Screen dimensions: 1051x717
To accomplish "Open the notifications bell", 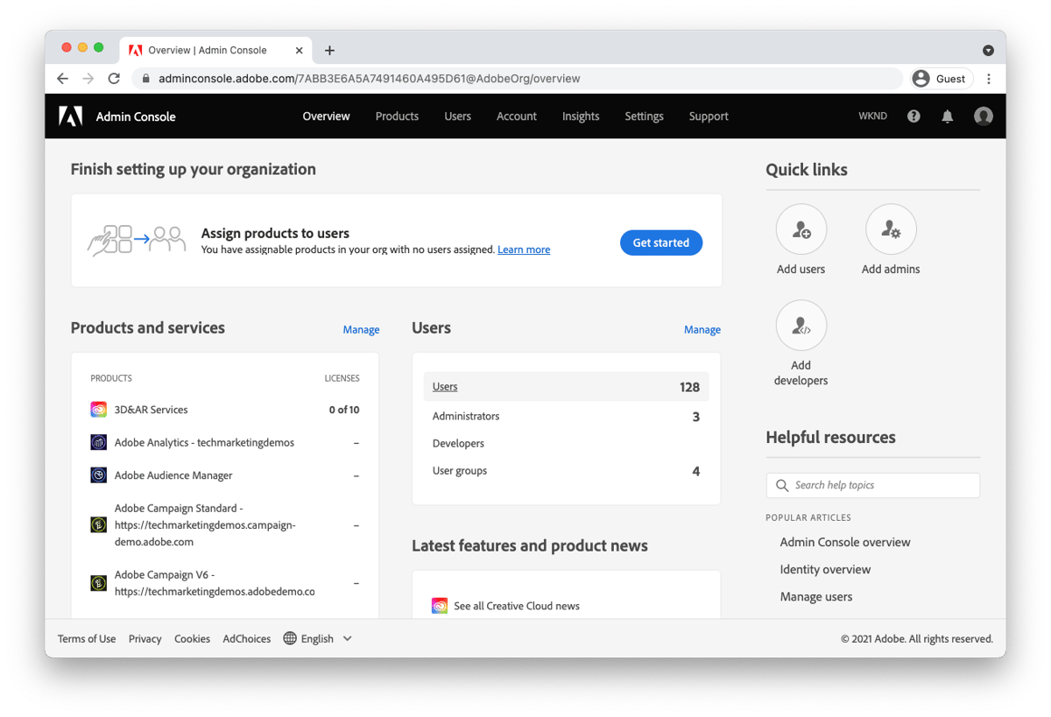I will pos(947,116).
